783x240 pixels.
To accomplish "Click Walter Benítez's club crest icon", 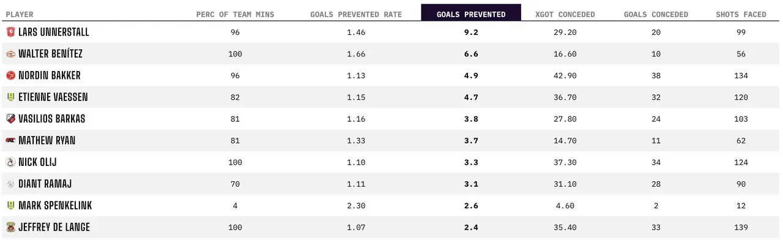I will (10, 54).
